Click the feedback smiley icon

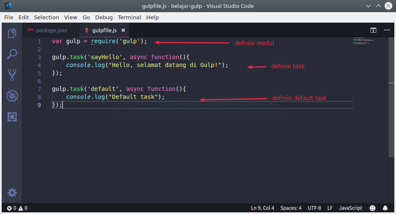tap(373, 208)
